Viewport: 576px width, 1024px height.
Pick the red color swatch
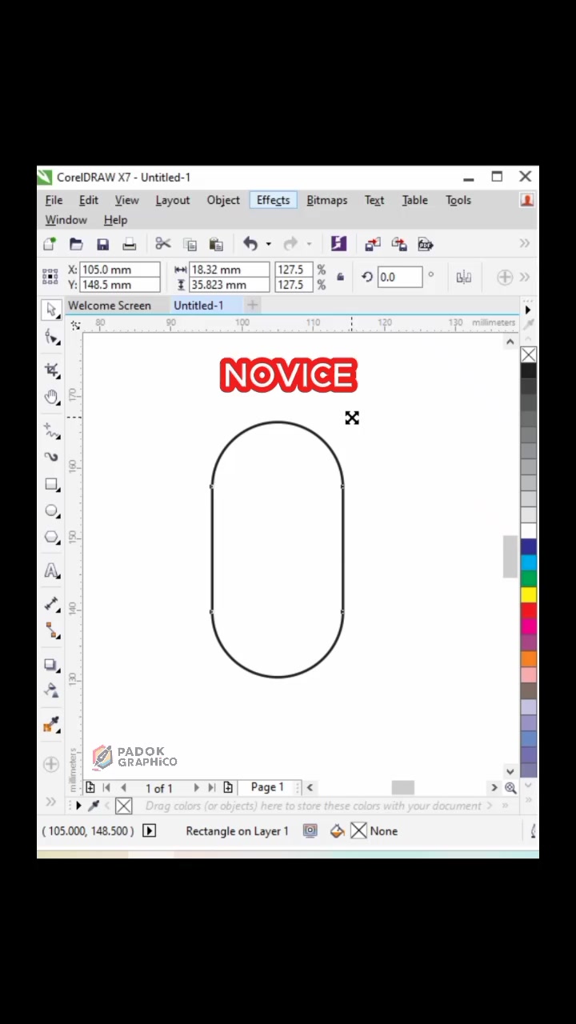pyautogui.click(x=529, y=610)
